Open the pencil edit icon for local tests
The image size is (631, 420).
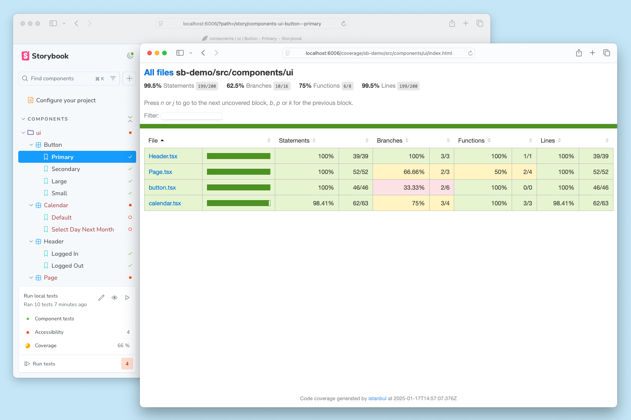(x=101, y=298)
